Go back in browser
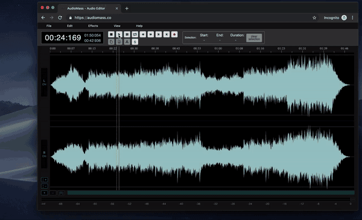 tap(43, 17)
